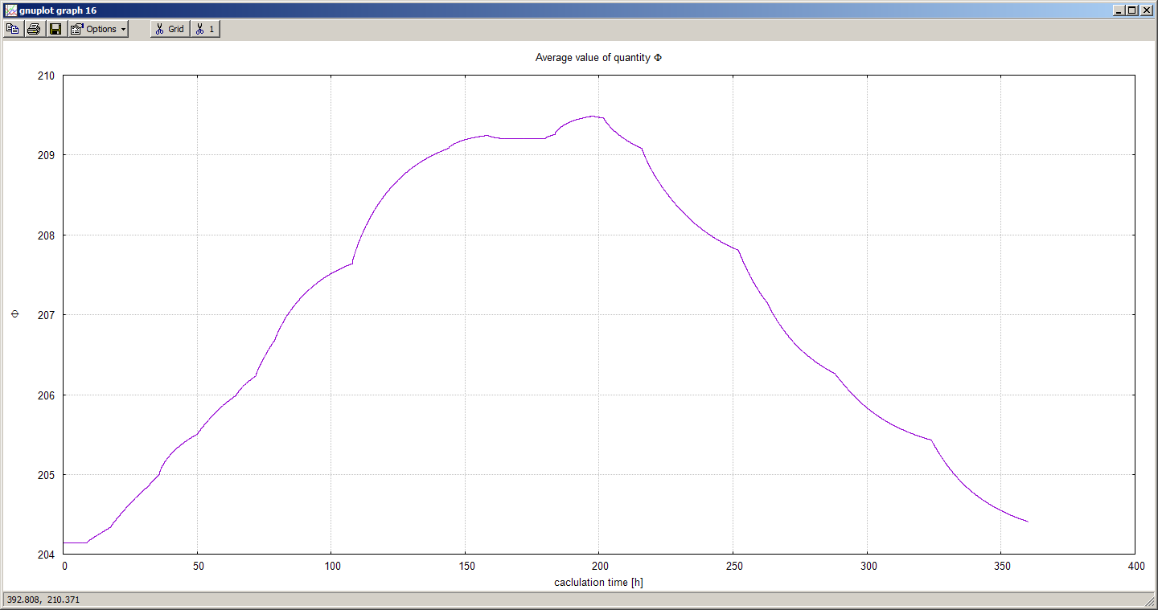Toggle visibility of curve 1
The height and width of the screenshot is (610, 1158).
coord(205,29)
